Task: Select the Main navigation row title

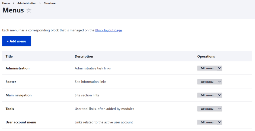Action: (18, 95)
